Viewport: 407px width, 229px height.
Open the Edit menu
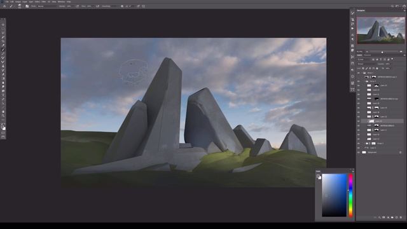click(12, 1)
